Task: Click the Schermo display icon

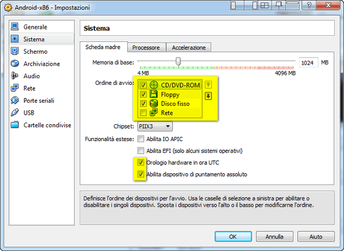Action: pyautogui.click(x=15, y=51)
